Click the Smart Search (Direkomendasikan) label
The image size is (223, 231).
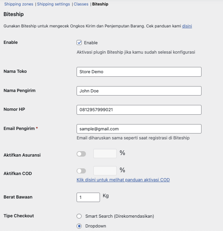(120, 216)
